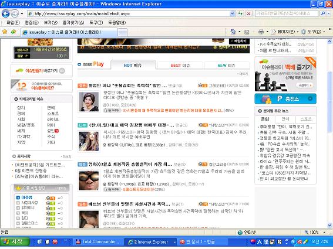This screenshot has height=249, width=333.
Task: Switch to the HOT 이슈 tab
Action: click(133, 65)
